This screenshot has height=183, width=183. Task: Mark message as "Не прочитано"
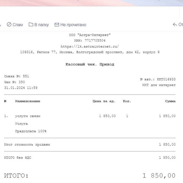[73, 25]
